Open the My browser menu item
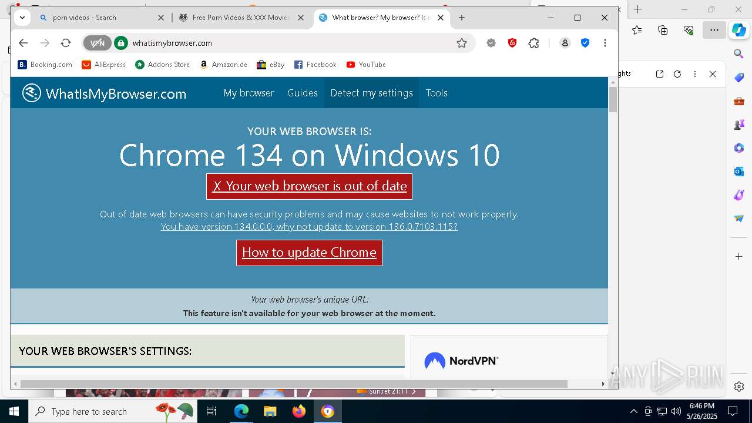 click(x=249, y=93)
